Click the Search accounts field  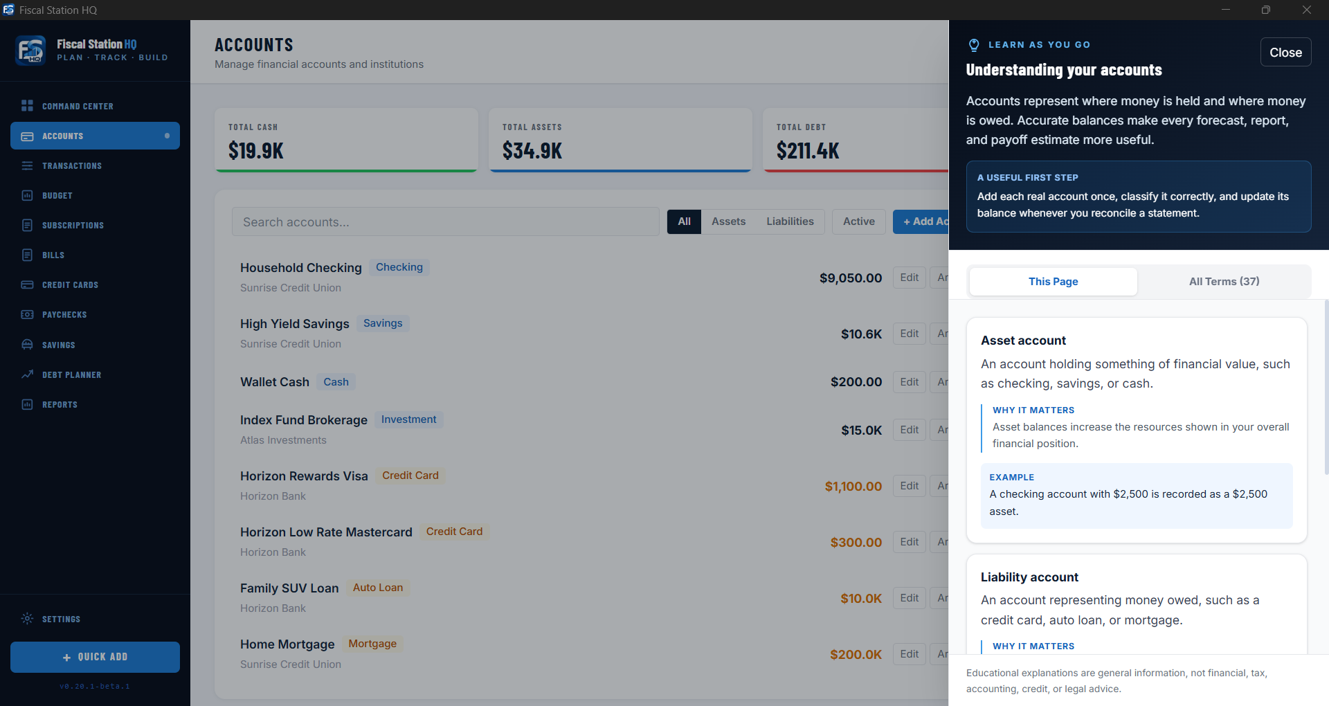click(x=446, y=221)
